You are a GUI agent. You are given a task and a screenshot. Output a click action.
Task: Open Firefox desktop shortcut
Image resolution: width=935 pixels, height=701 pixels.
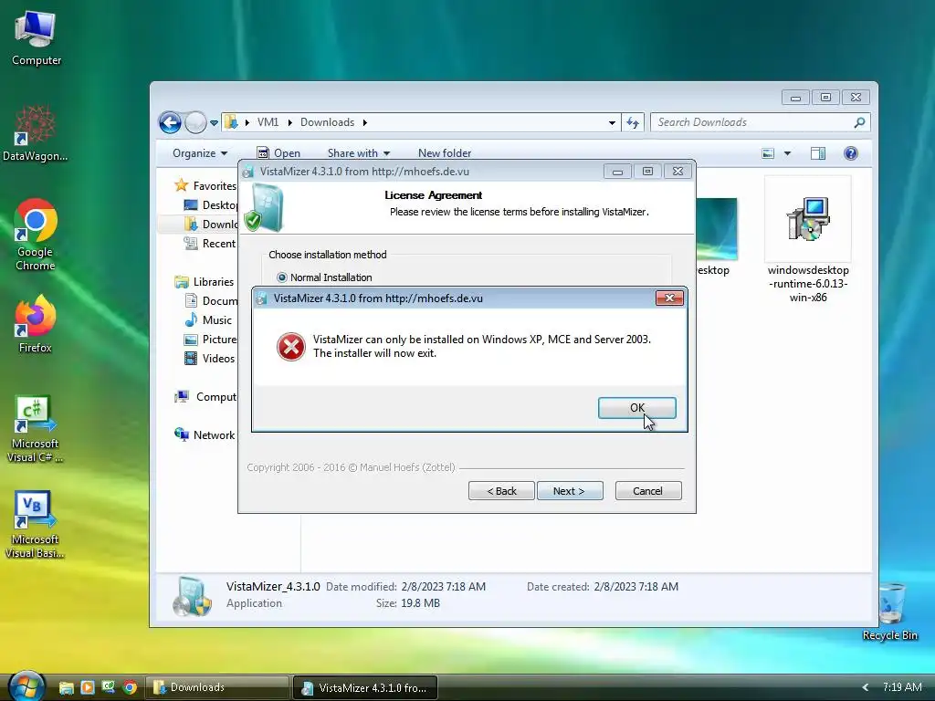36,324
